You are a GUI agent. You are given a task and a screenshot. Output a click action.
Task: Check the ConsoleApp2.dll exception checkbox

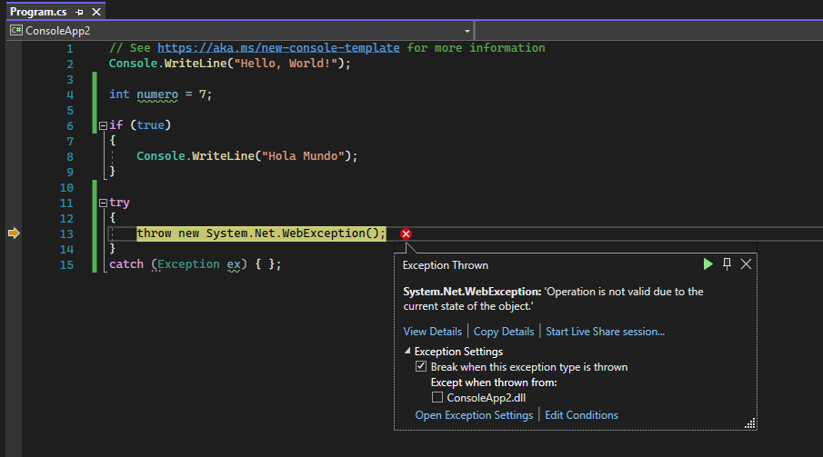(x=437, y=397)
